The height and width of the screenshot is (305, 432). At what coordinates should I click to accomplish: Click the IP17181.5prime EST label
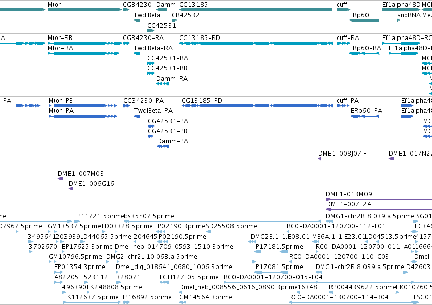[x=279, y=247]
